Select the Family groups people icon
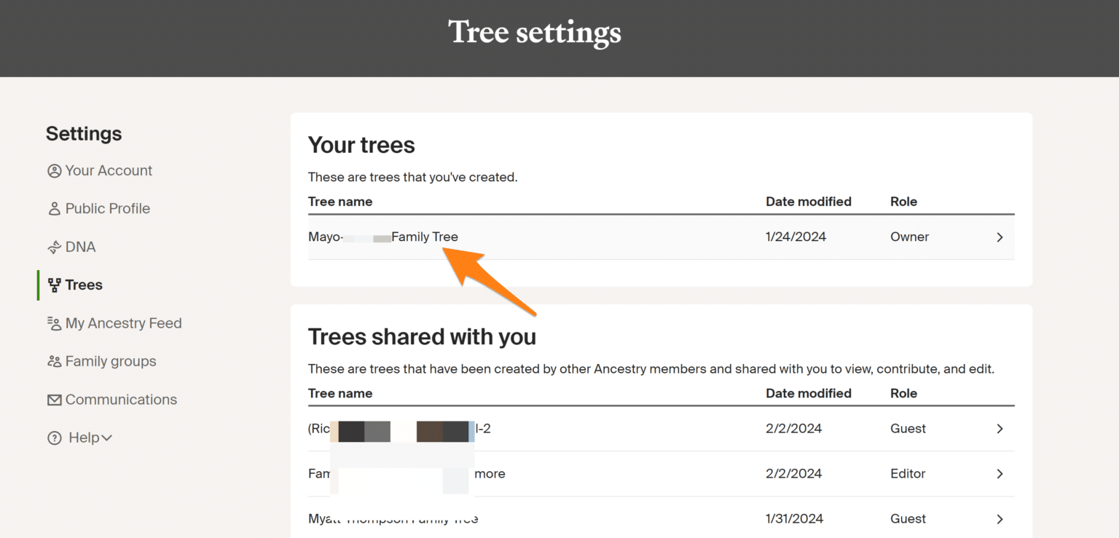The height and width of the screenshot is (538, 1119). (x=54, y=361)
